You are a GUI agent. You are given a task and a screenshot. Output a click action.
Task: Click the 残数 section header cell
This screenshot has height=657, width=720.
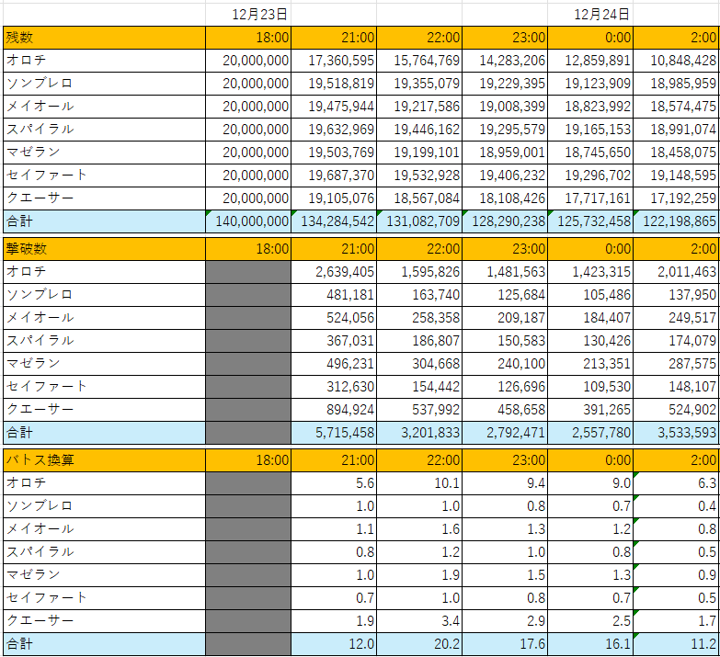[x=104, y=38]
